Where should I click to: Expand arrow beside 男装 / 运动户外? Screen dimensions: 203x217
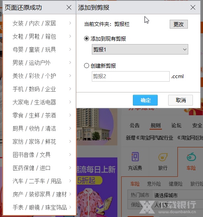[x=70, y=62]
